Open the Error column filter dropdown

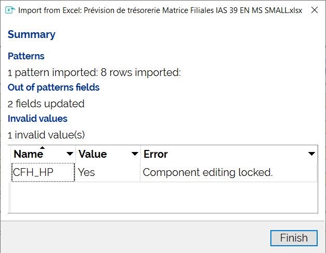pyautogui.click(x=311, y=154)
